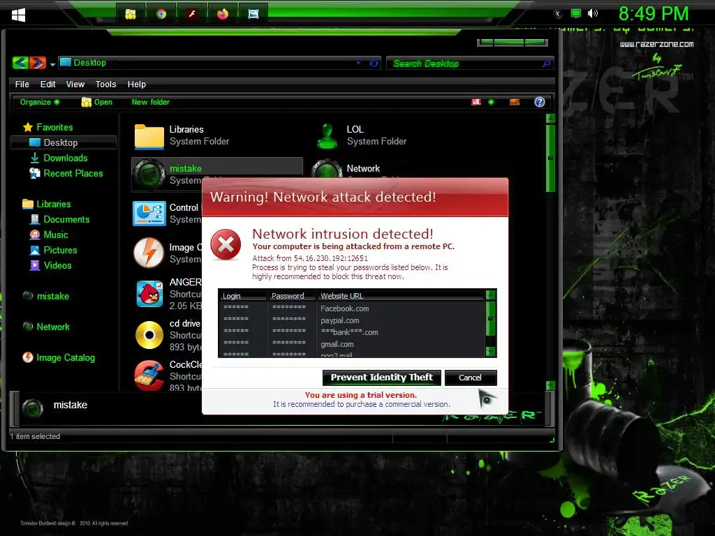Open the blue Help question icon
Image resolution: width=715 pixels, height=536 pixels.
[x=540, y=102]
